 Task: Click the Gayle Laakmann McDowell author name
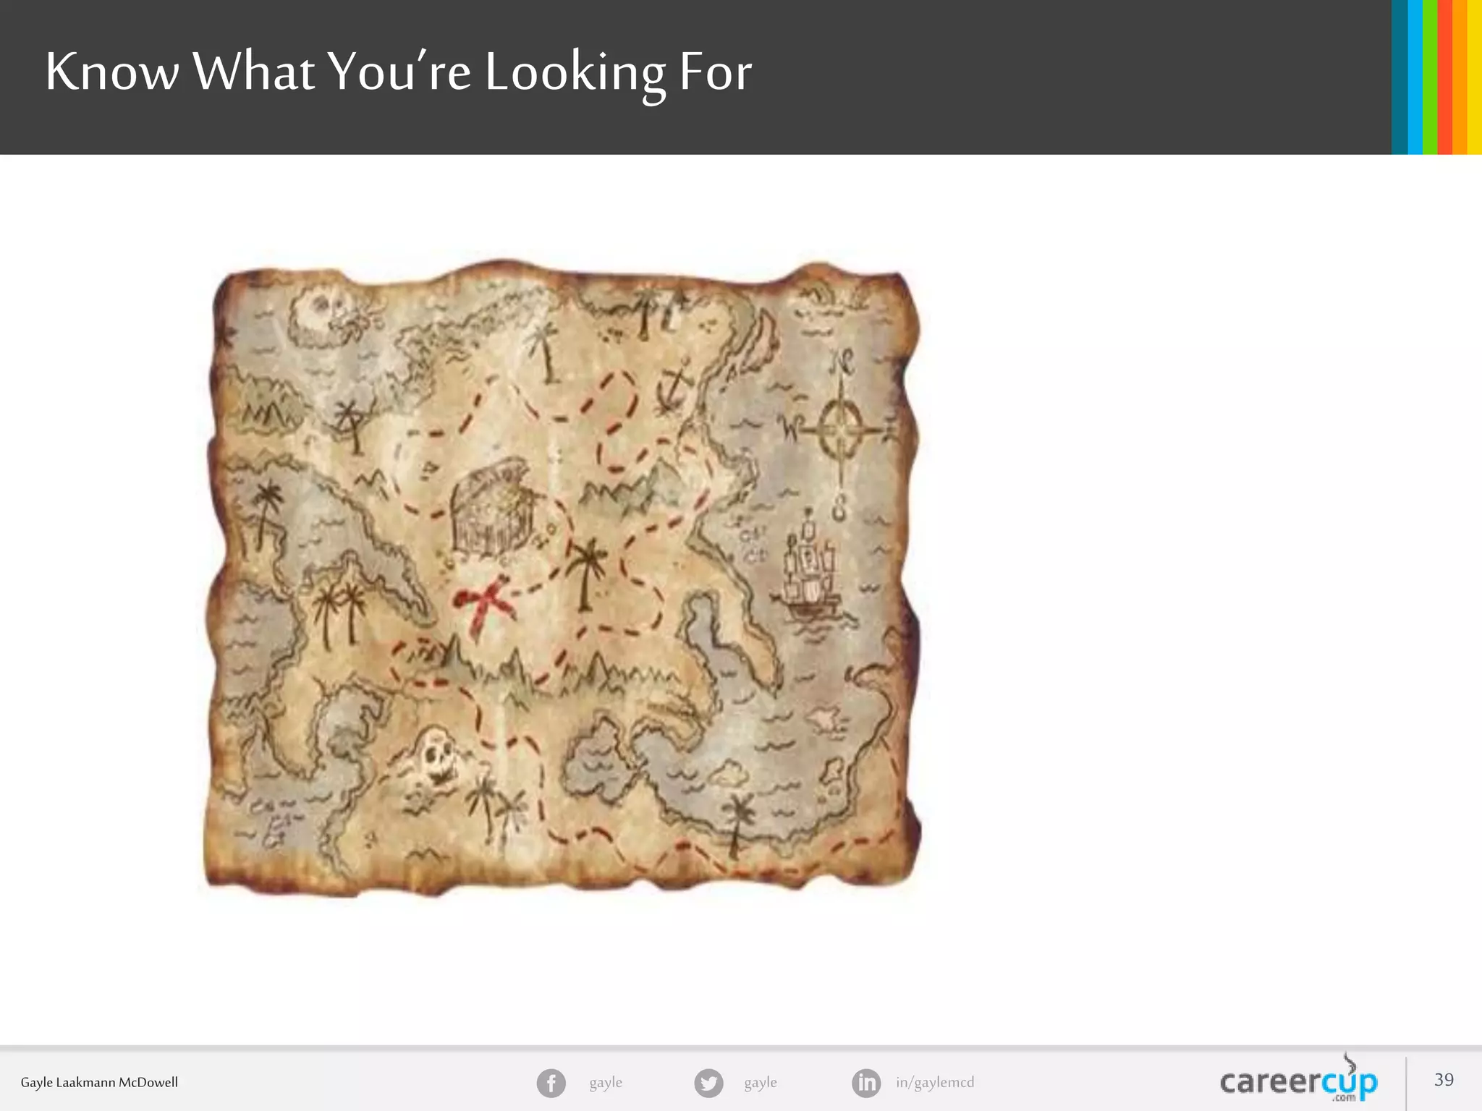click(x=99, y=1082)
